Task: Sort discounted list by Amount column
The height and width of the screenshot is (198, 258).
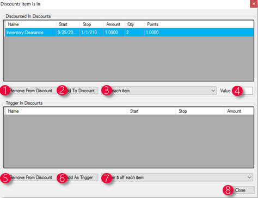Action: (114, 24)
